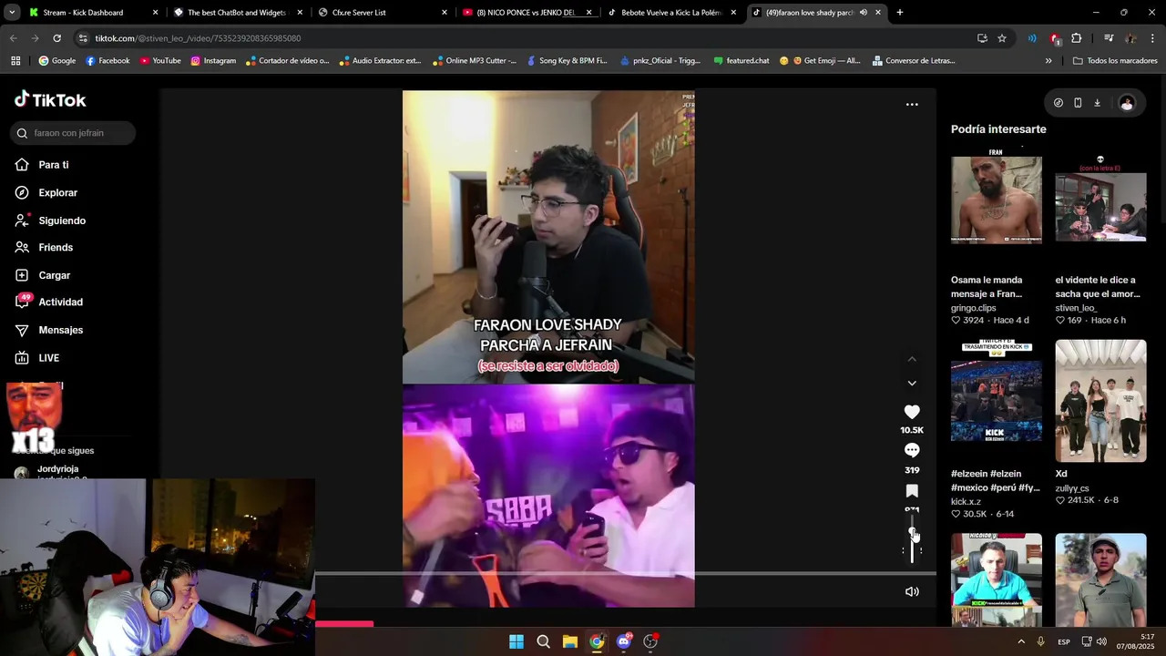This screenshot has width=1166, height=656.
Task: Open the TikTok coins icon
Action: point(1058,103)
